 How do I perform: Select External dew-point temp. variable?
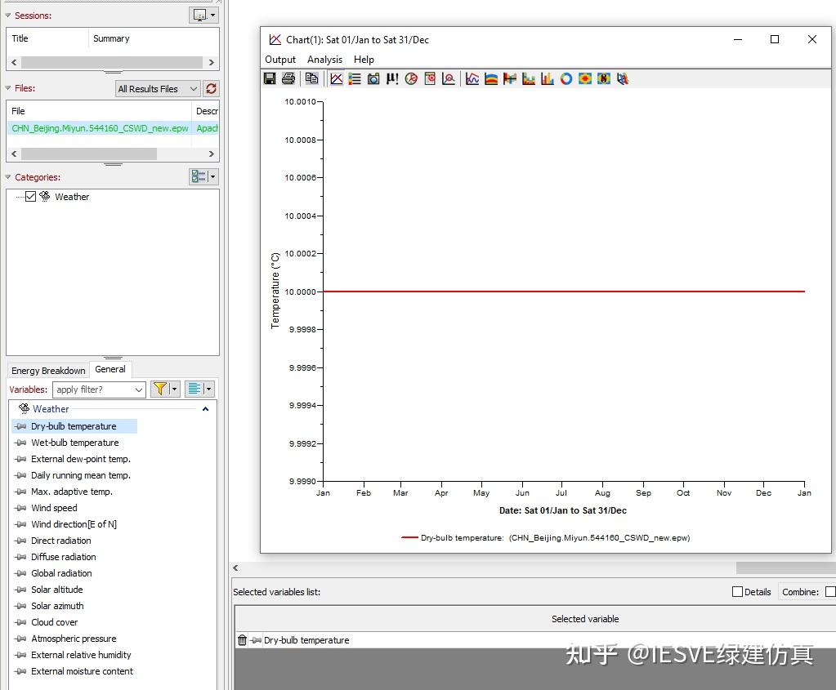tap(81, 459)
